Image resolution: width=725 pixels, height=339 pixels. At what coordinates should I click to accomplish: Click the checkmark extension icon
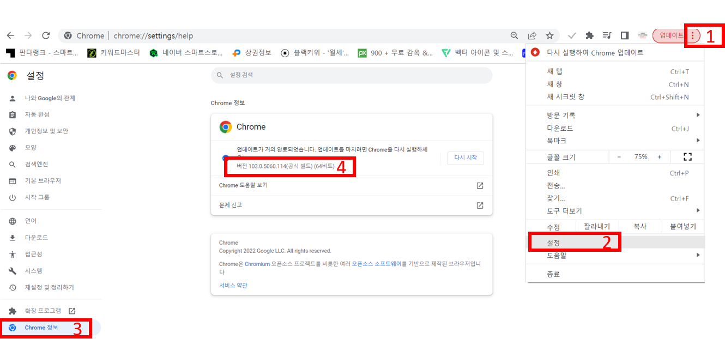click(x=572, y=35)
